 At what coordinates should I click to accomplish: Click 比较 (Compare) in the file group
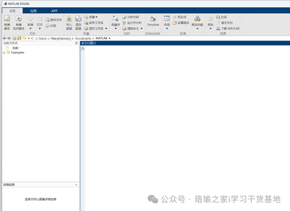[x=51, y=26]
